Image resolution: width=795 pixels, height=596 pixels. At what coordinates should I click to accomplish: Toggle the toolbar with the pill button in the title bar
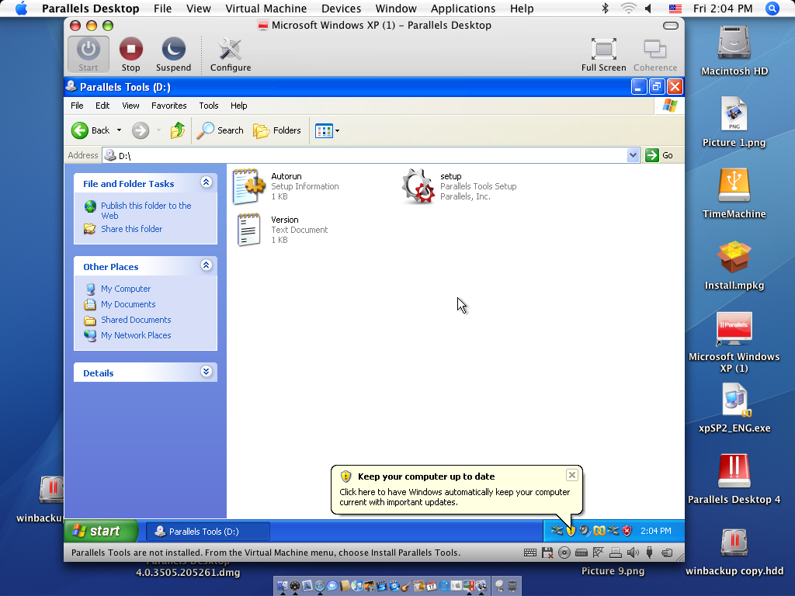(670, 26)
